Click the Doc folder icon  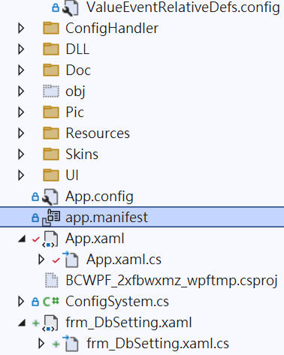coord(51,70)
